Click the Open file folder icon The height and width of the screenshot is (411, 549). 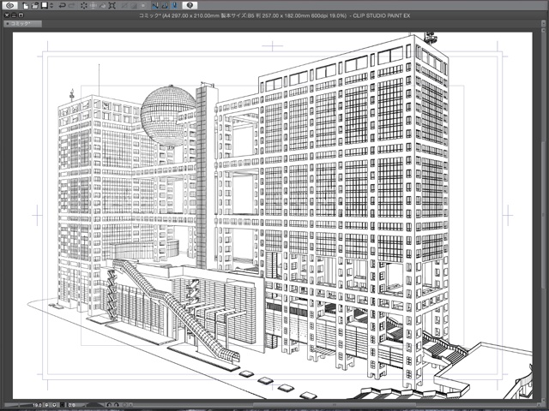click(x=35, y=6)
